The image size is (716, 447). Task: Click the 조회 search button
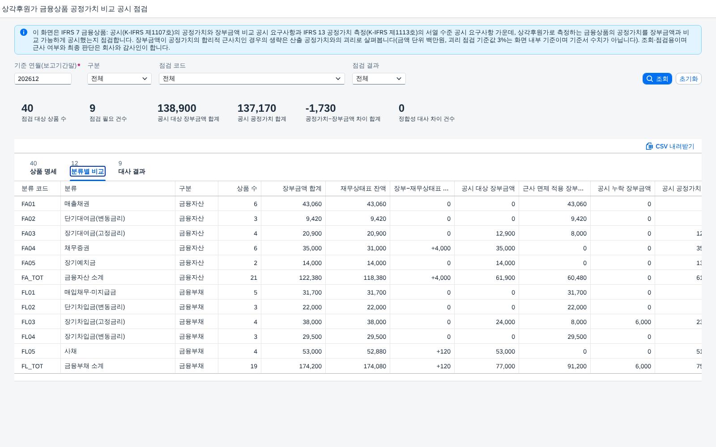coord(657,79)
